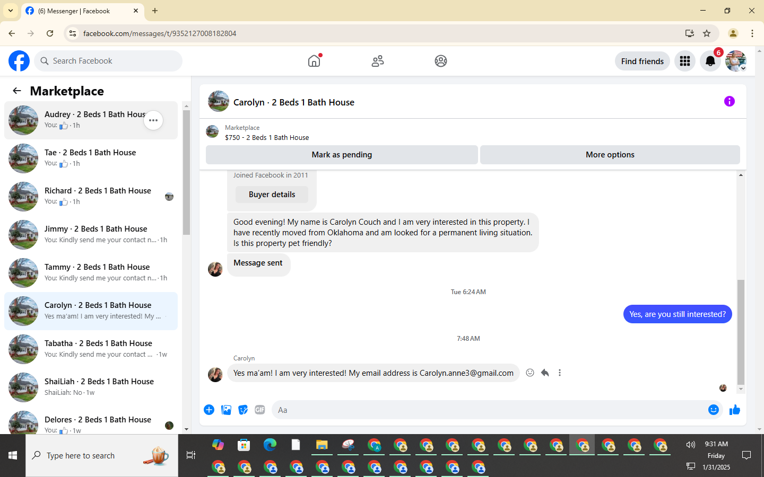
Task: Click Find friends button
Action: [x=643, y=61]
